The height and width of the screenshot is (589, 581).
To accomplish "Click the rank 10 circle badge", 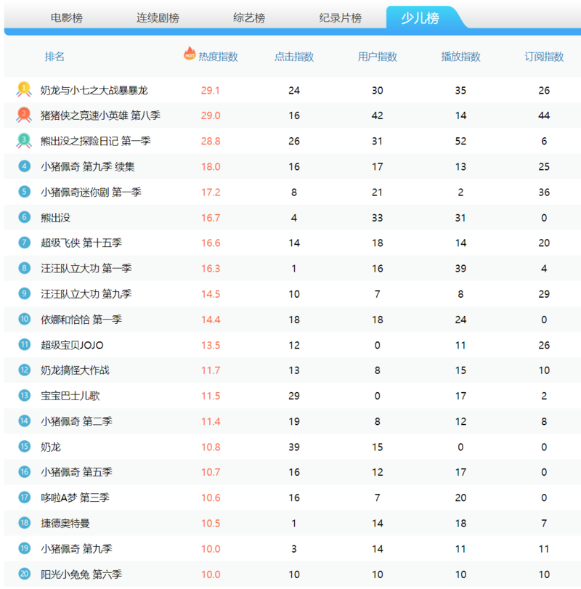I will click(x=25, y=319).
